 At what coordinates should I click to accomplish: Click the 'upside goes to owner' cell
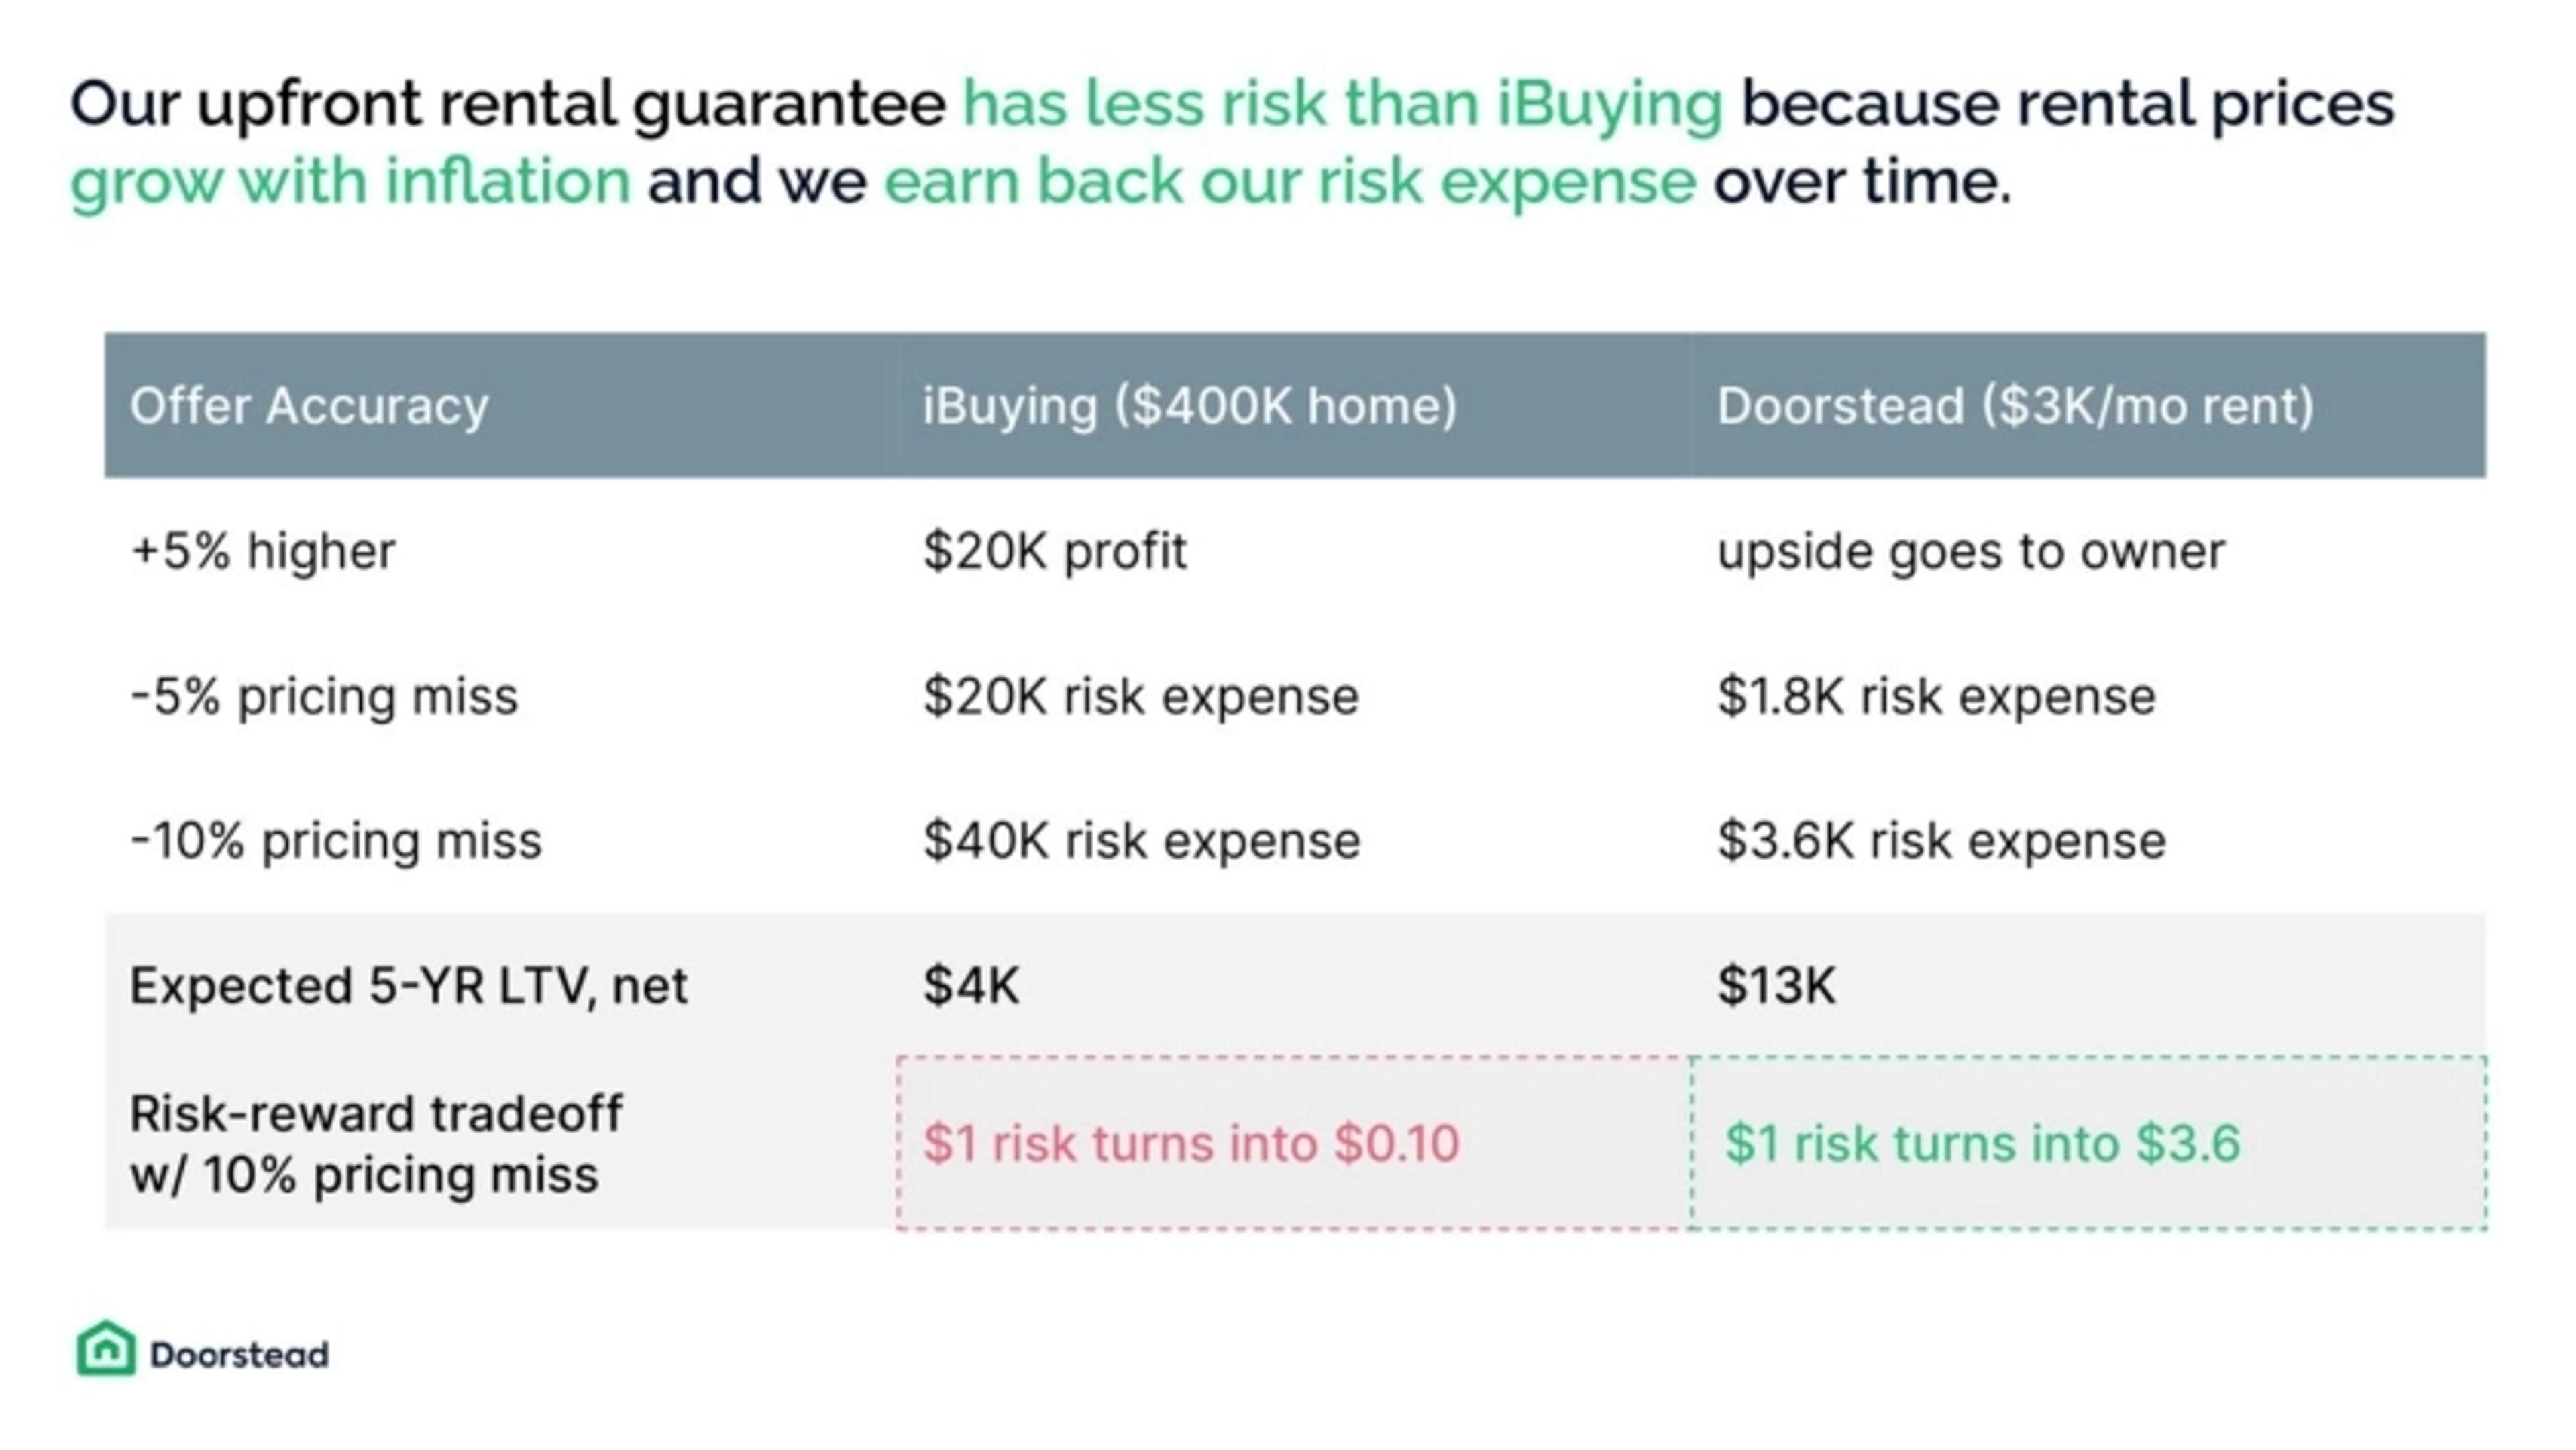[x=1971, y=551]
